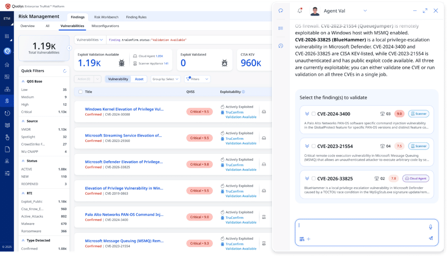Image resolution: width=448 pixels, height=257 pixels.
Task: Open the All sub-tab
Action: 47,26
